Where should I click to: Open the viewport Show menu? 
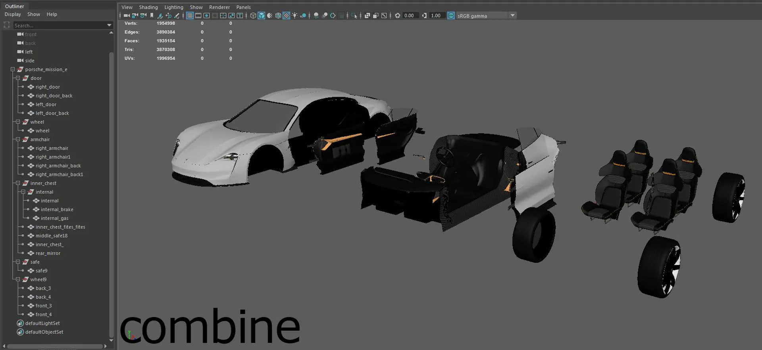[196, 7]
